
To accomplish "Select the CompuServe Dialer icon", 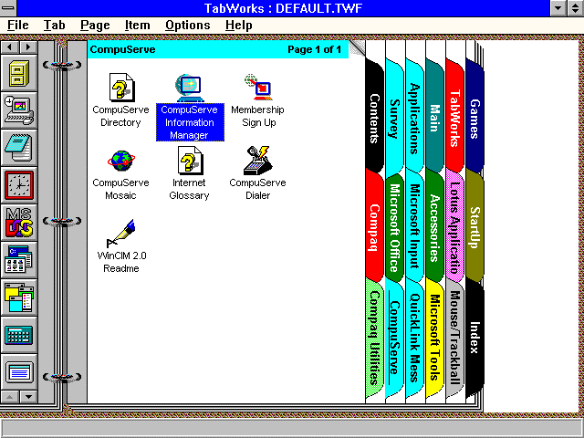I will pyautogui.click(x=257, y=173).
